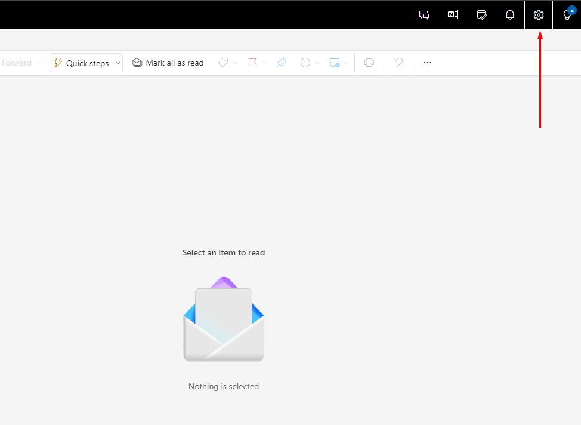Click Mark all as read
This screenshot has width=581, height=425.
[168, 63]
